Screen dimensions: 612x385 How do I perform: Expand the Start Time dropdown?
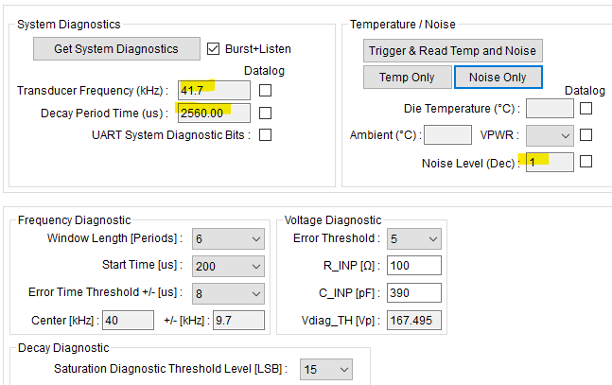pos(228,267)
